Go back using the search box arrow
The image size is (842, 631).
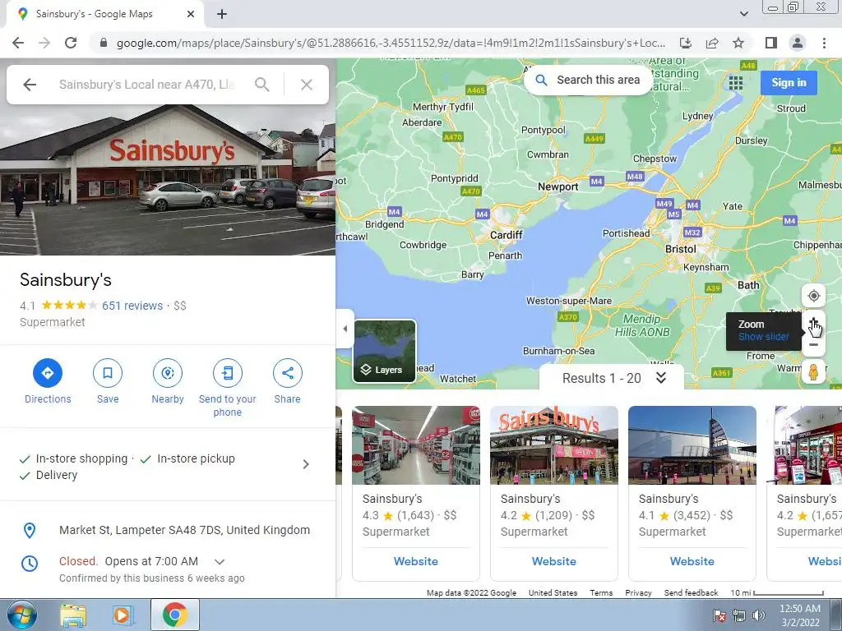(30, 85)
